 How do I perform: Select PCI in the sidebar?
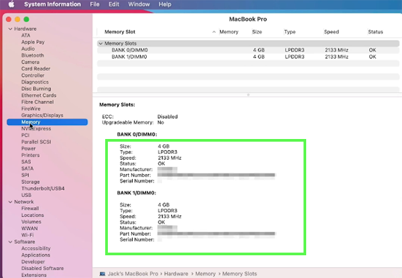click(x=25, y=135)
